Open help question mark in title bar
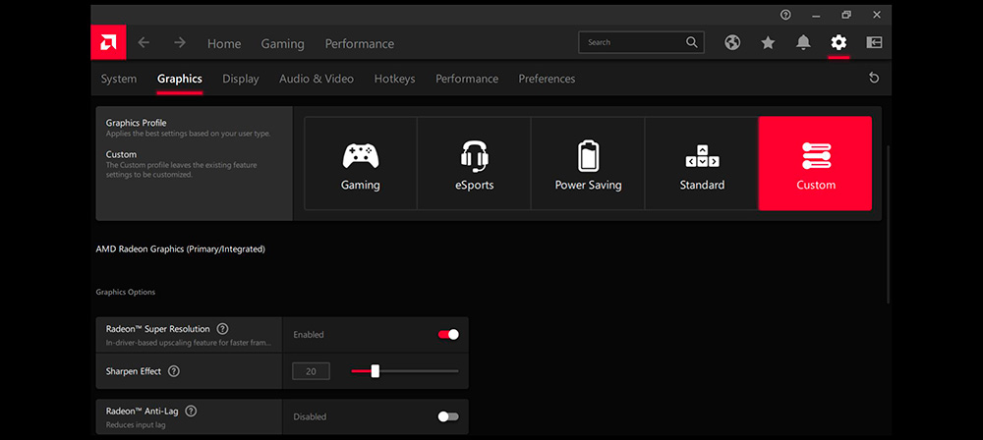Viewport: 983px width, 440px height. (x=785, y=15)
